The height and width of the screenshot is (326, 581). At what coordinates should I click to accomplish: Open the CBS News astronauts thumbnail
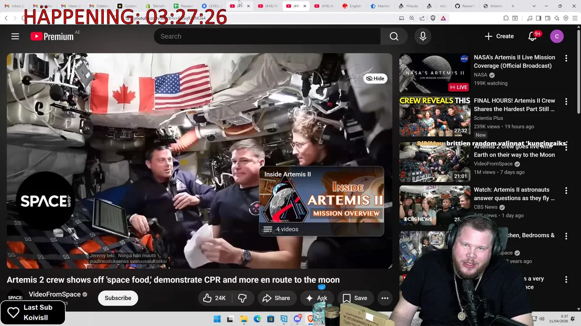click(435, 205)
